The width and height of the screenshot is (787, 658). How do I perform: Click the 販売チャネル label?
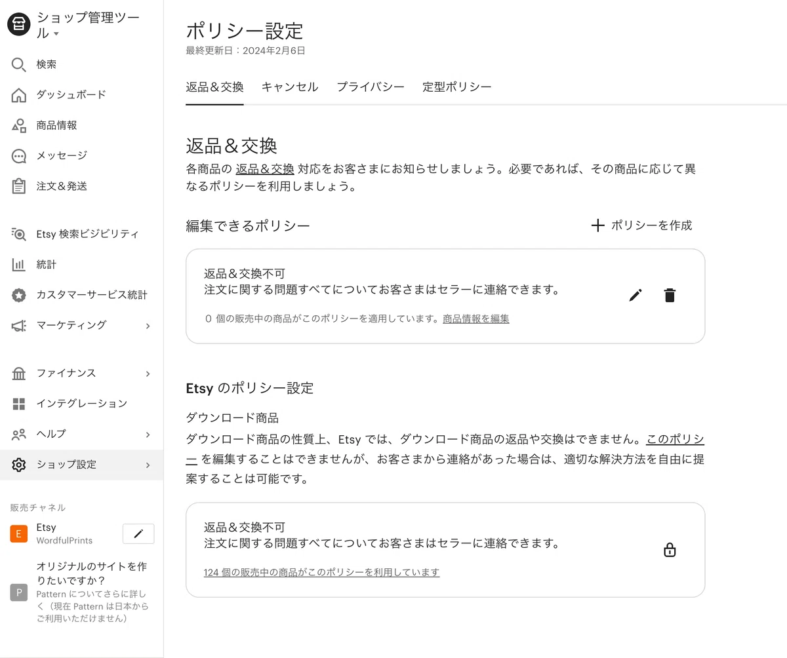point(38,508)
